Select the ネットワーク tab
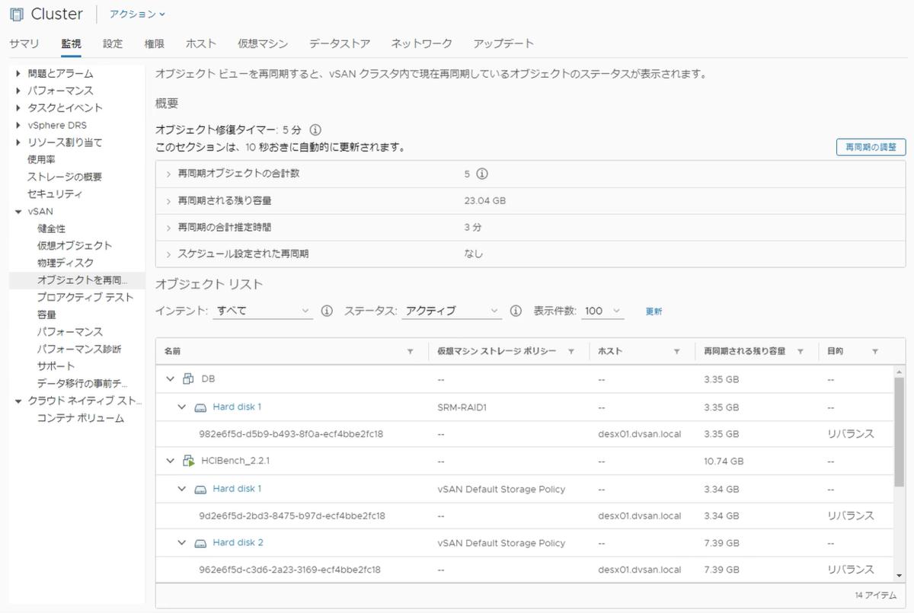 point(421,43)
